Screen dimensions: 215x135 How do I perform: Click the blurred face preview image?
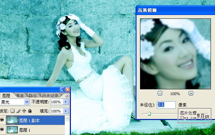tap(175, 54)
